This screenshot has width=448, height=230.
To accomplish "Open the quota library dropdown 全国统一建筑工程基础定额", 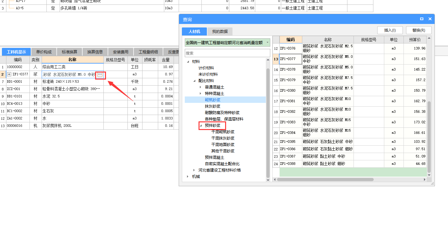I will coord(227,42).
